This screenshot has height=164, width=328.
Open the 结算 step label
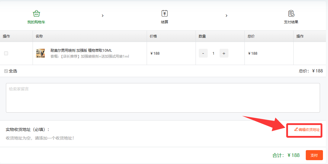pos(165,22)
